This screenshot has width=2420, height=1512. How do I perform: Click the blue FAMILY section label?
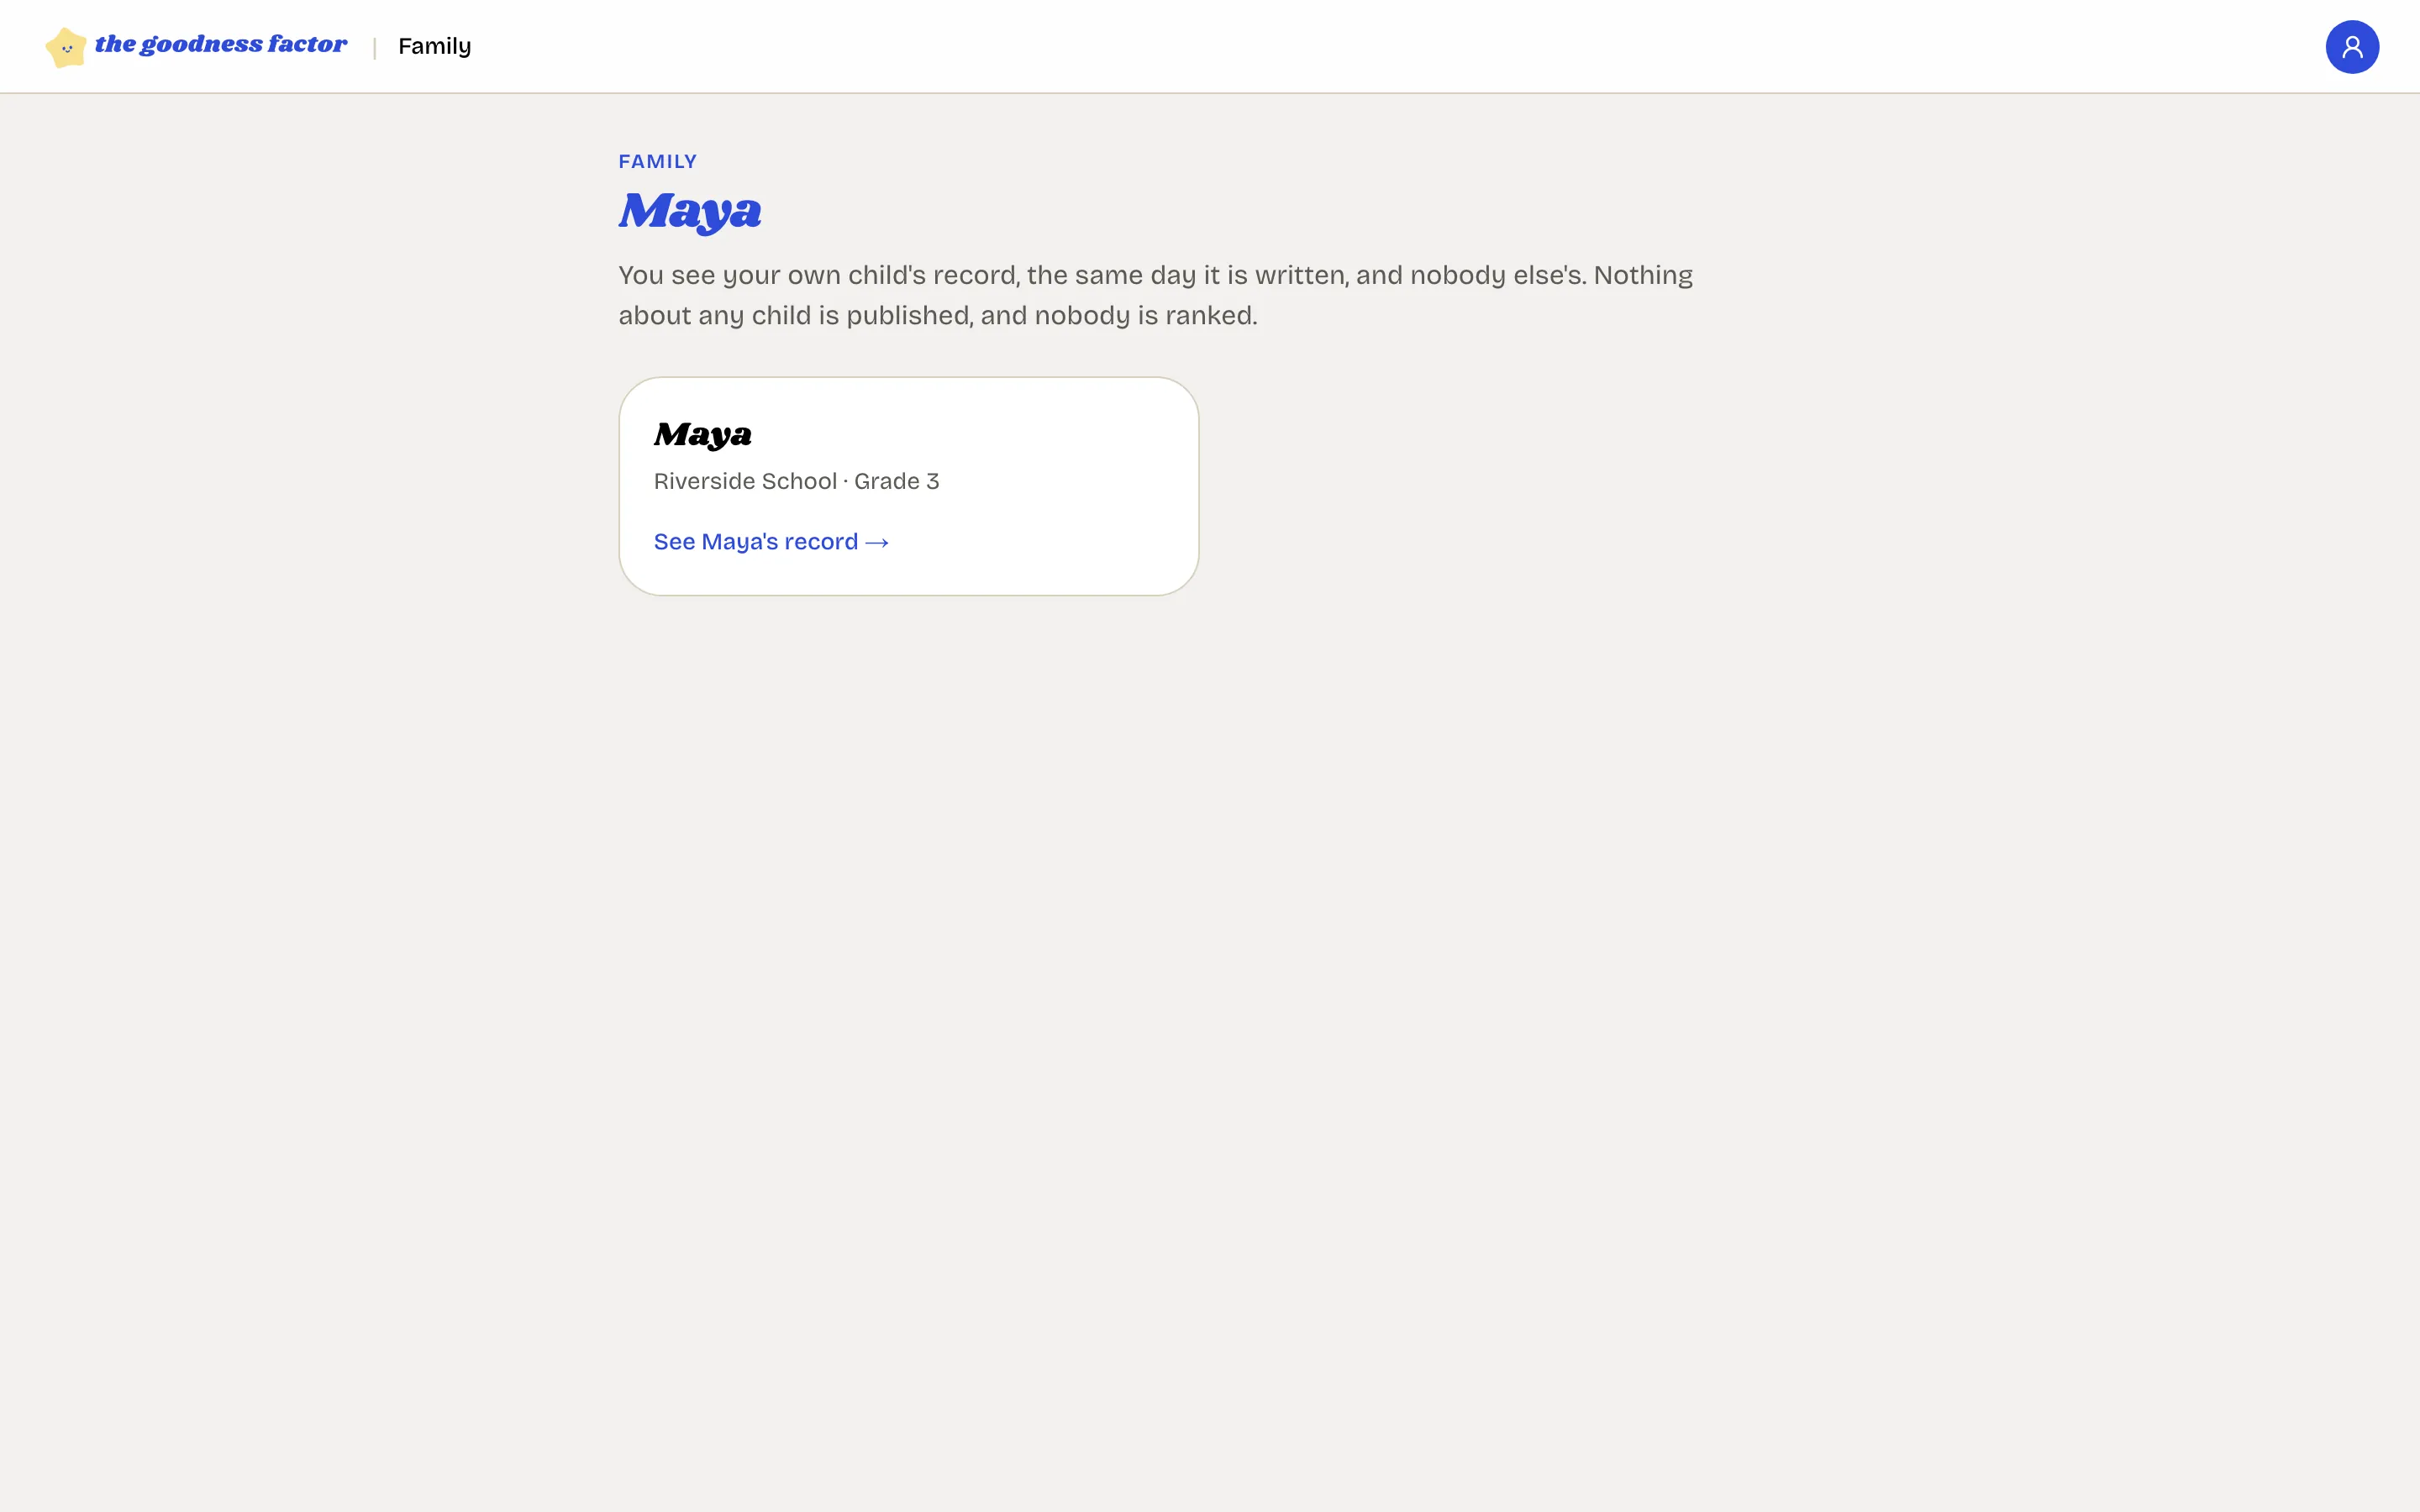coord(657,161)
